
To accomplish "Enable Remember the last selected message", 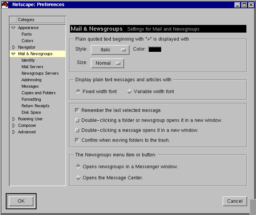I will (77, 110).
